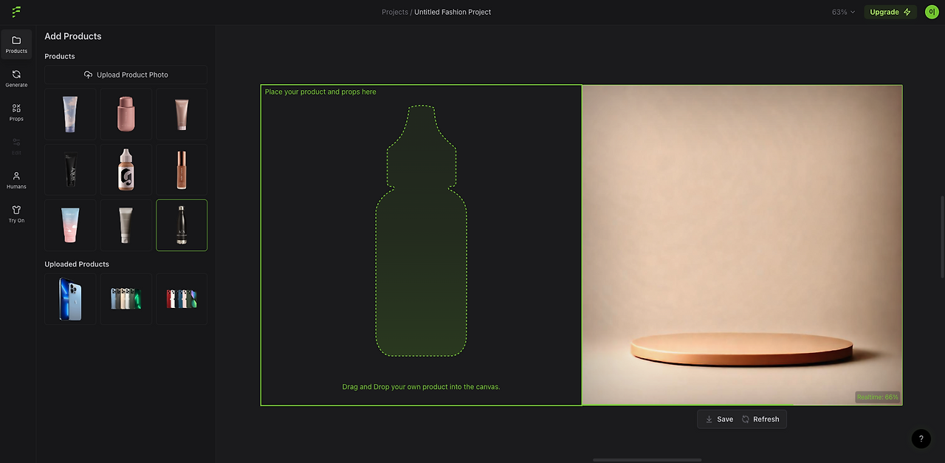Viewport: 945px width, 463px height.
Task: Click 'Place your product and props here' text
Action: [x=320, y=92]
